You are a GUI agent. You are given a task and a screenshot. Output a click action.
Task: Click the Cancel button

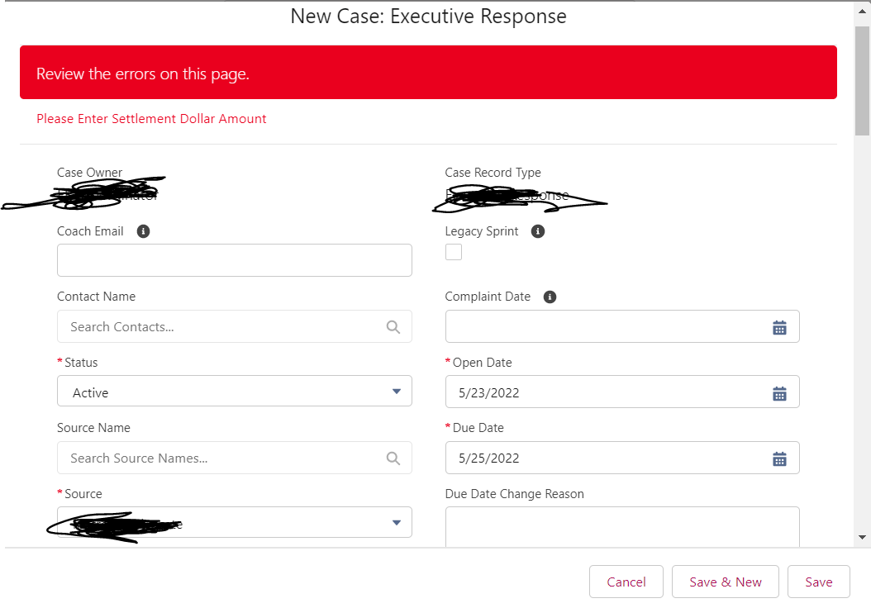coord(626,582)
